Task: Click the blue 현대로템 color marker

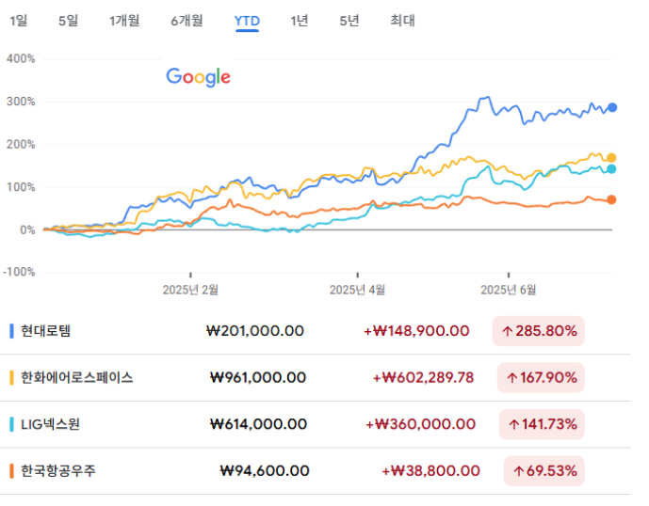Action: coord(11,331)
